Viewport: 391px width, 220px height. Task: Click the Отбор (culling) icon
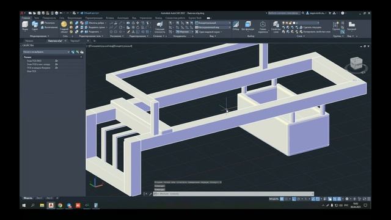coord(236,26)
